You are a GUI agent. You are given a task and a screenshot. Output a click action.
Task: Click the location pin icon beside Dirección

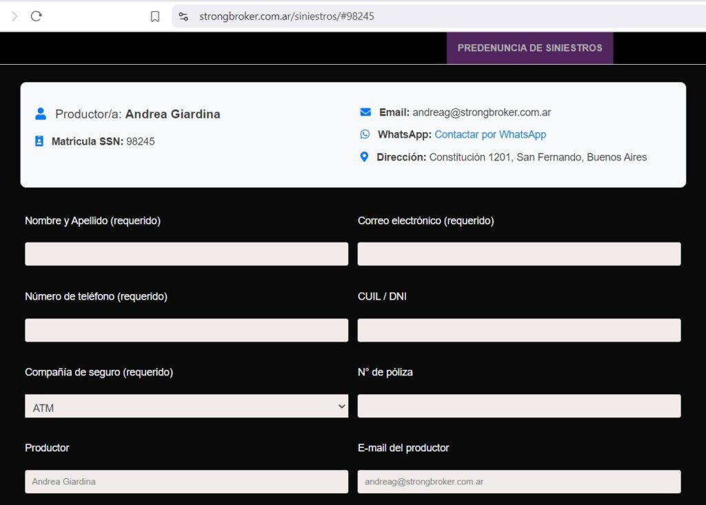(365, 157)
